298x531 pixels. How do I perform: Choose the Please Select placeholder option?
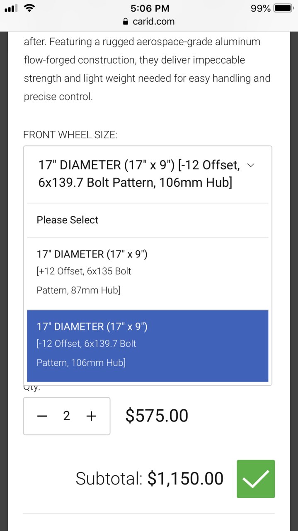coord(148,220)
